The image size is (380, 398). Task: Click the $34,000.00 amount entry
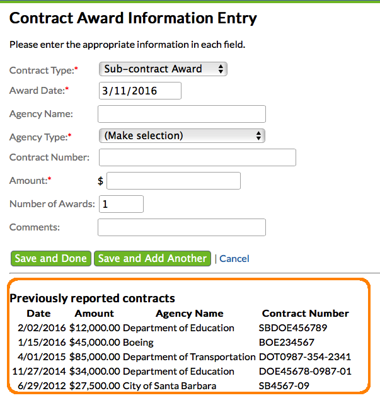(95, 372)
